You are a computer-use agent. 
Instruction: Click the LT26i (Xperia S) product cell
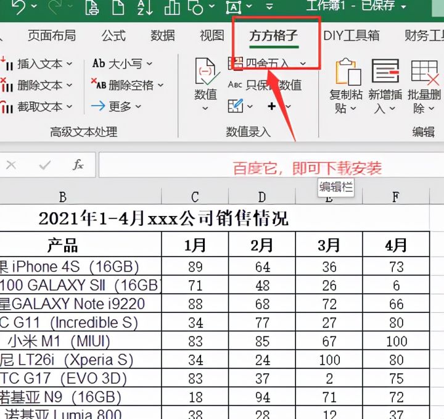tap(81, 359)
